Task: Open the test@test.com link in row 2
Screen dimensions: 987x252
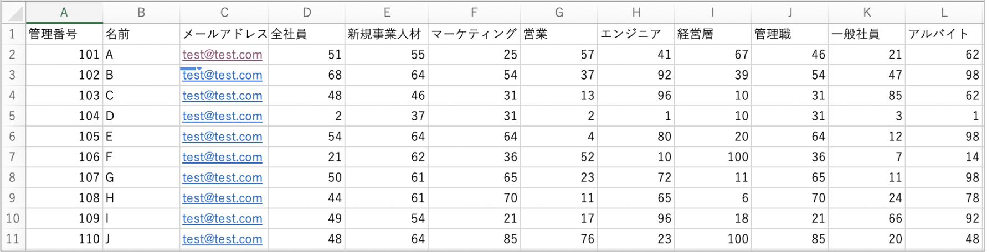Action: 222,55
